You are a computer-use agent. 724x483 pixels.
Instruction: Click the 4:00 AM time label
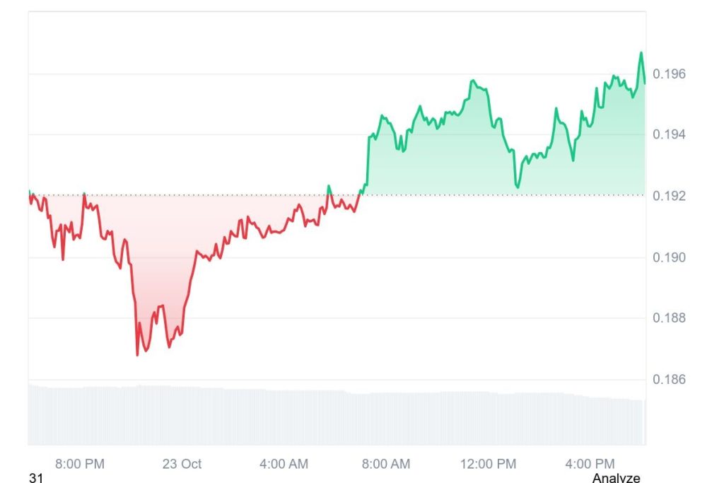[x=284, y=464]
